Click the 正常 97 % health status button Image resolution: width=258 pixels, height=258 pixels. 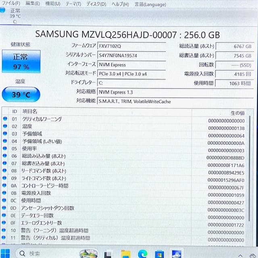click(21, 62)
